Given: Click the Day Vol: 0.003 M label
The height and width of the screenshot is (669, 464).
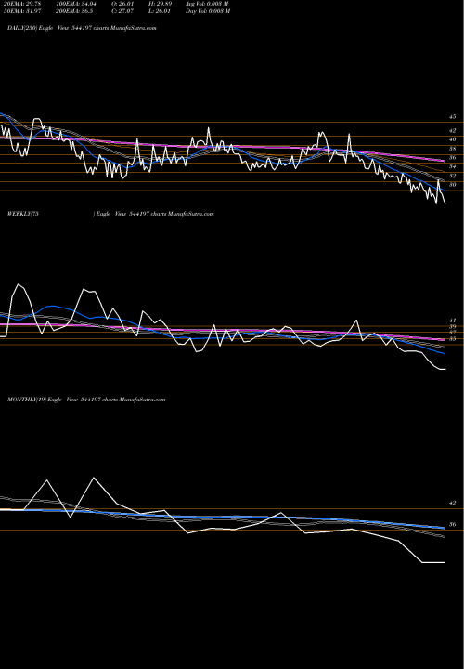Looking at the screenshot, I should (x=208, y=11).
